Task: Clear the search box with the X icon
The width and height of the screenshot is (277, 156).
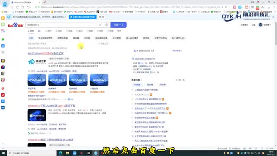Action: tap(100, 25)
